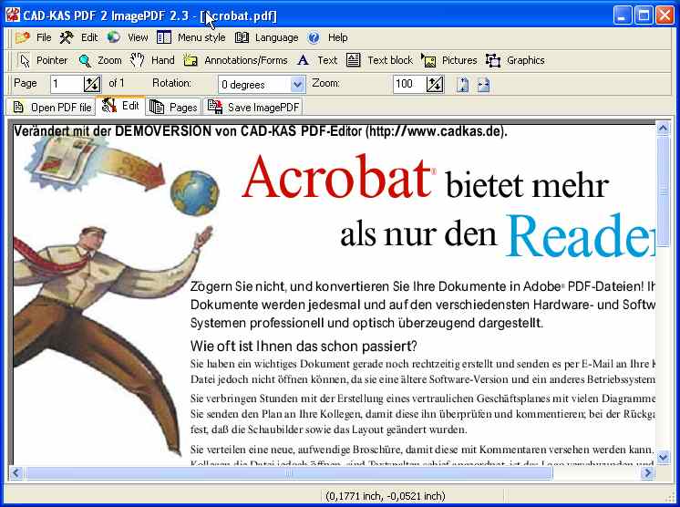Open the Annotations/Forms tool
680x507 pixels.
pyautogui.click(x=235, y=60)
